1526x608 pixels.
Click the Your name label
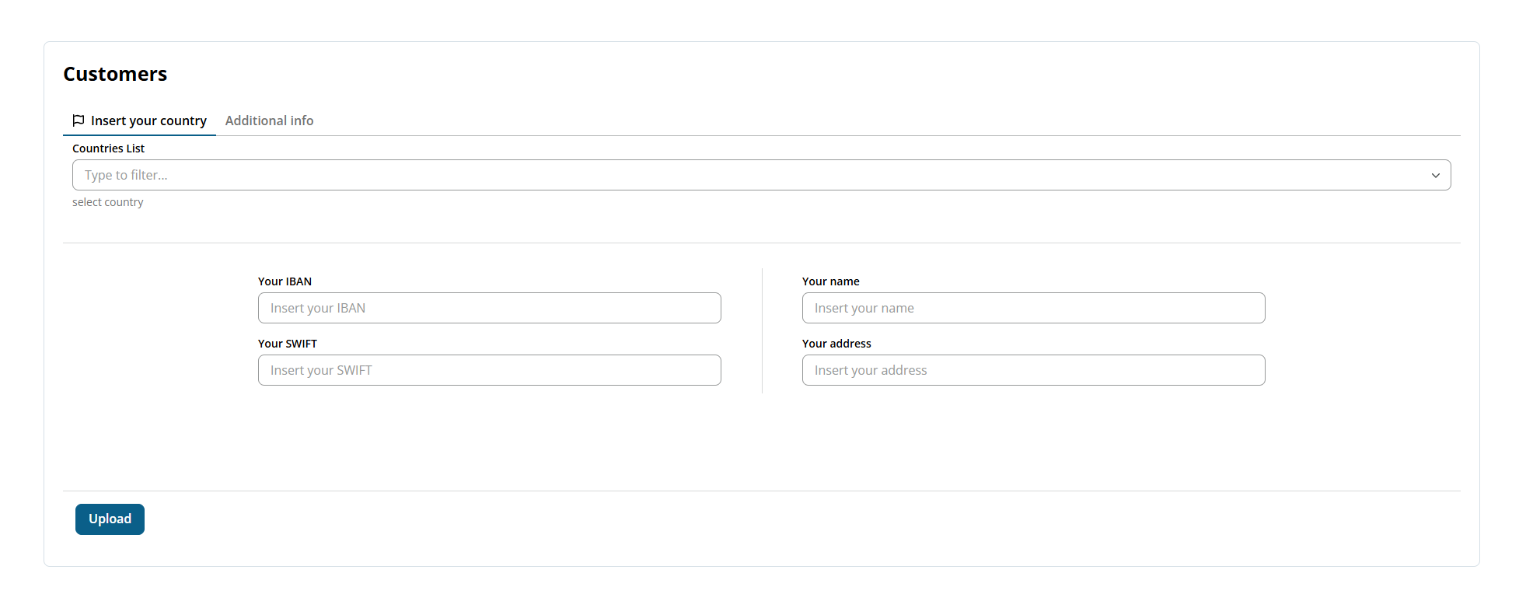tap(830, 281)
